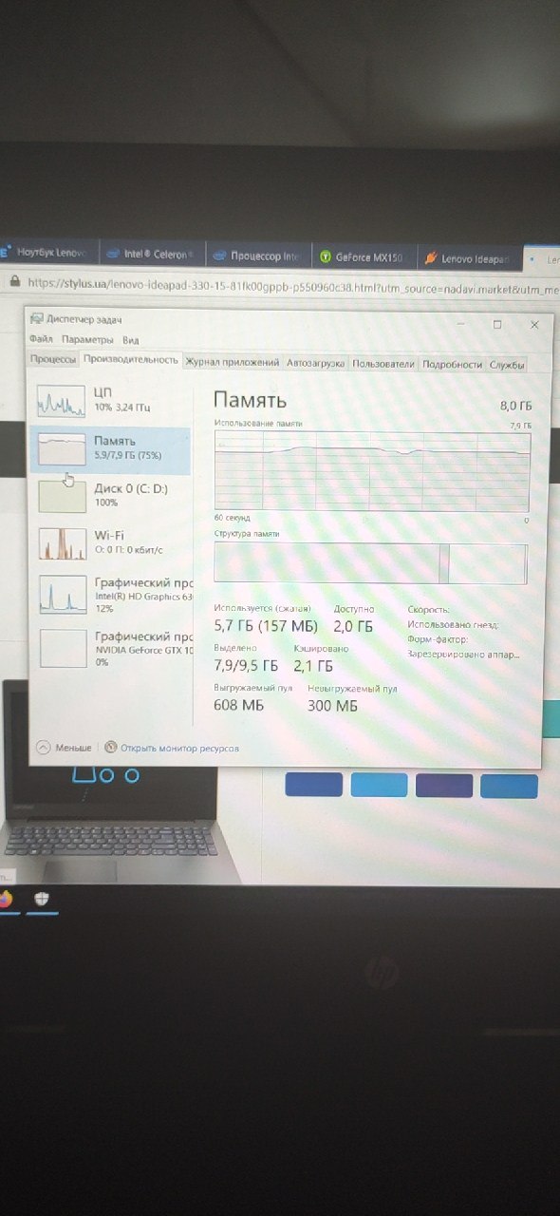Screen dimensions: 560x1216
Task: Click the Зарезервировано аппар... label
Action: [x=463, y=655]
